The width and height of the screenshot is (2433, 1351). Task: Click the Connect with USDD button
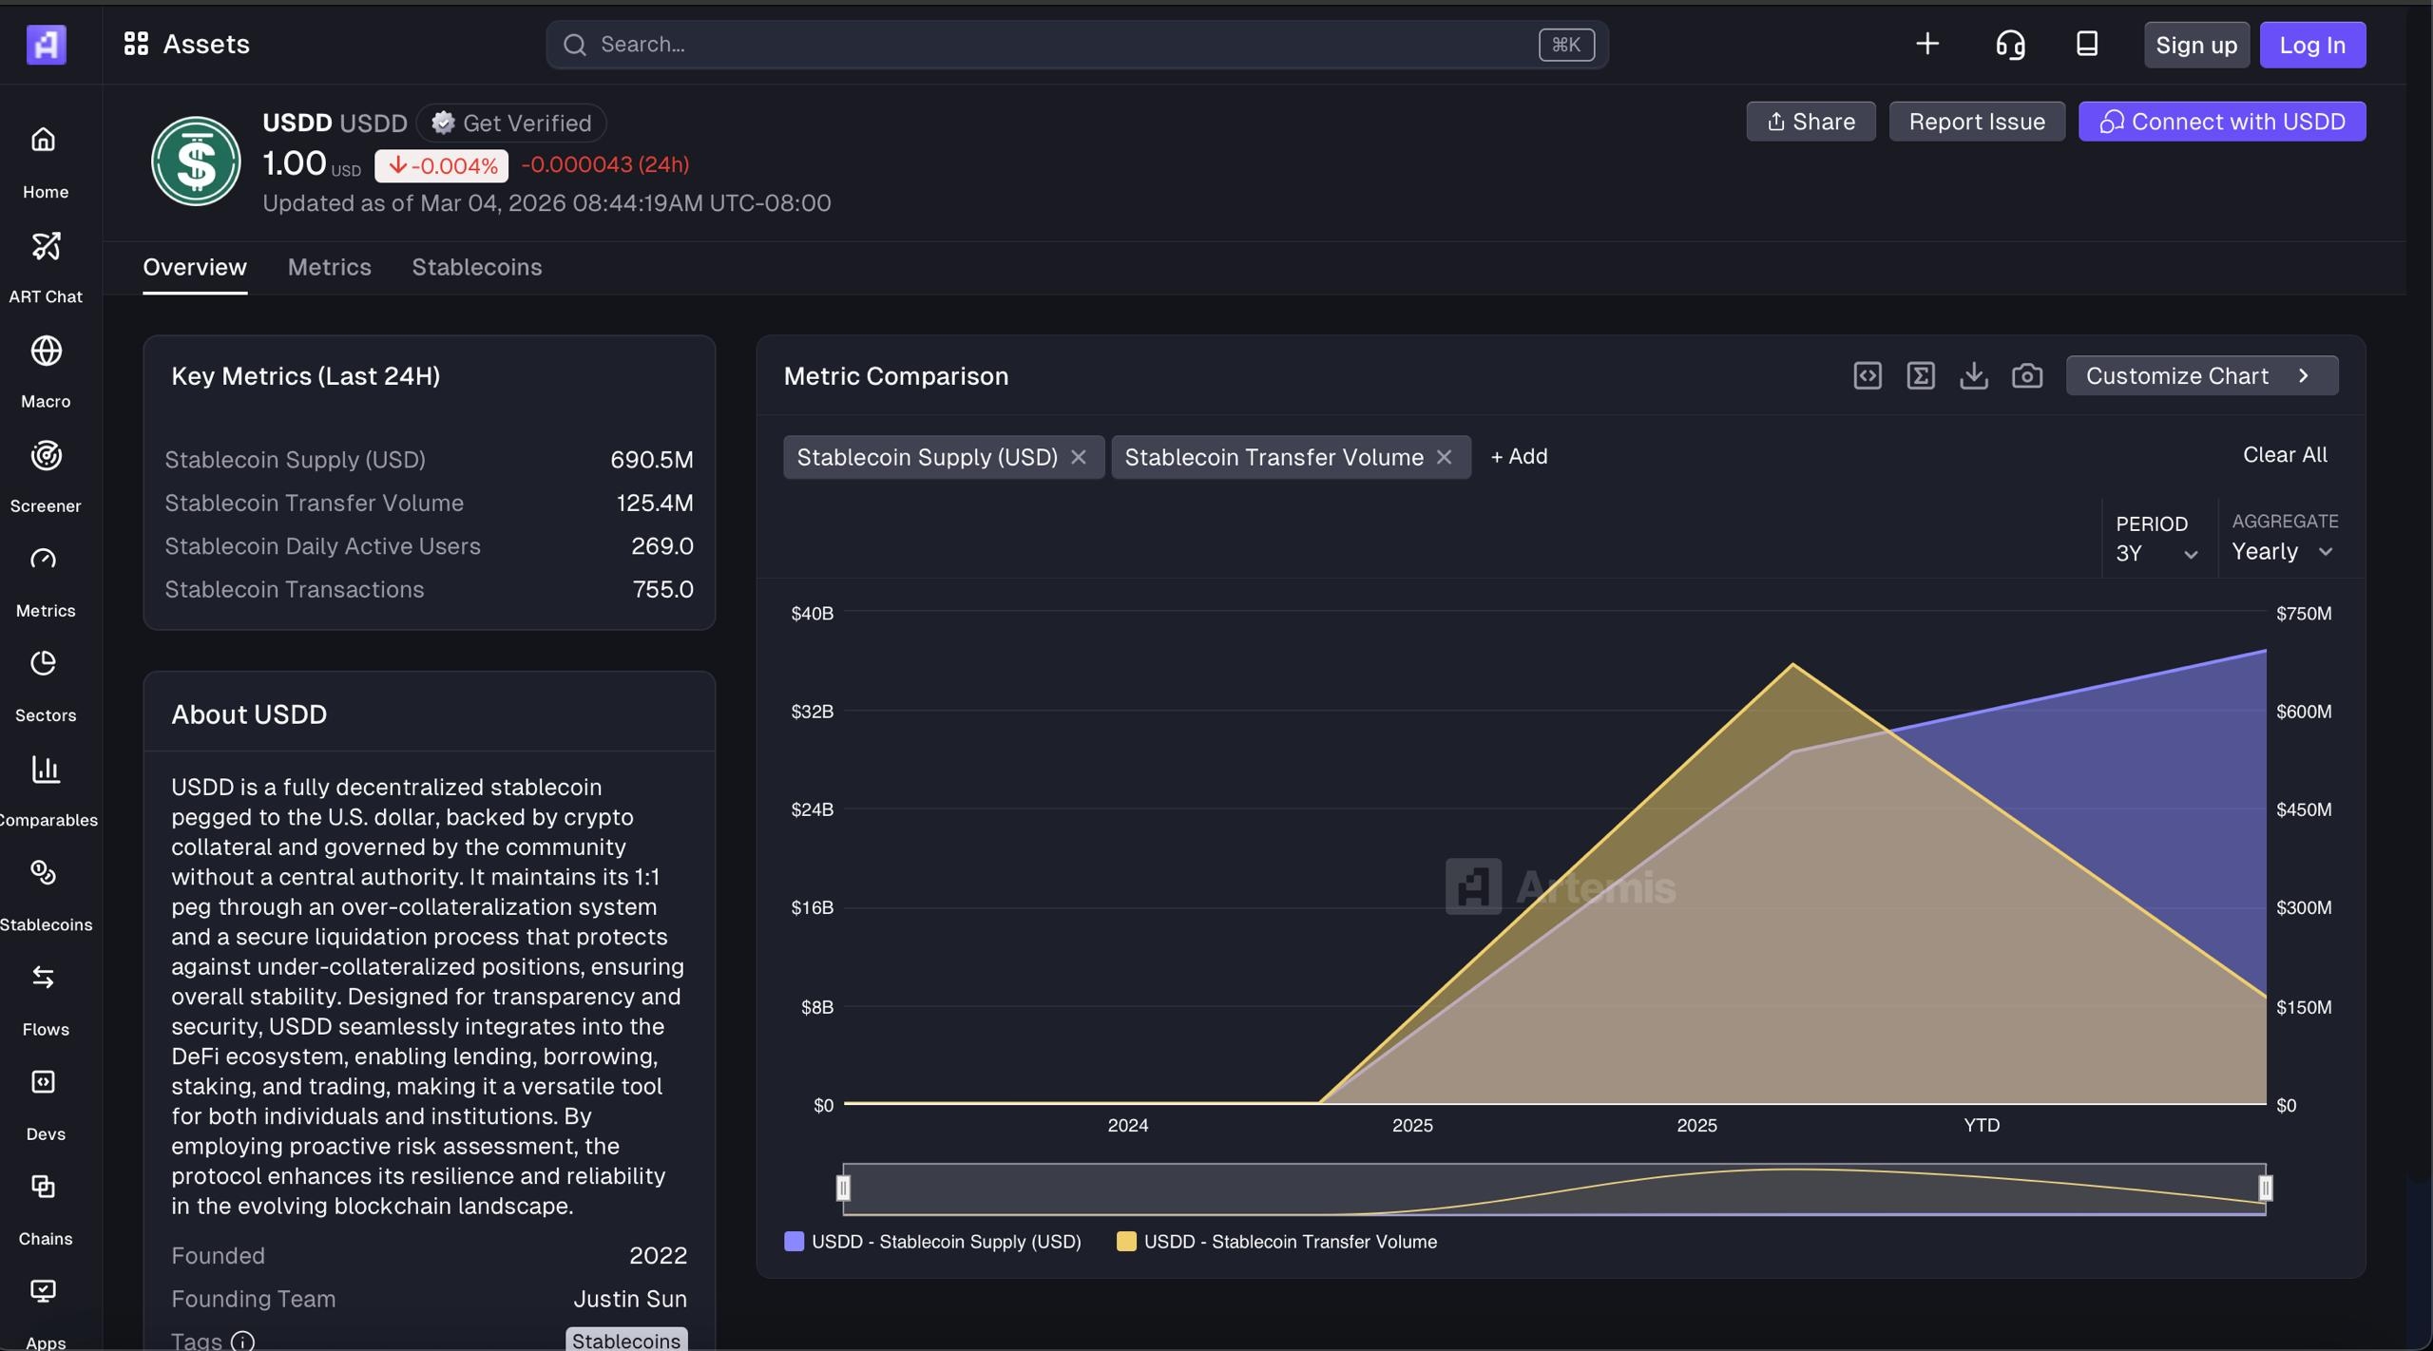[x=2221, y=122]
